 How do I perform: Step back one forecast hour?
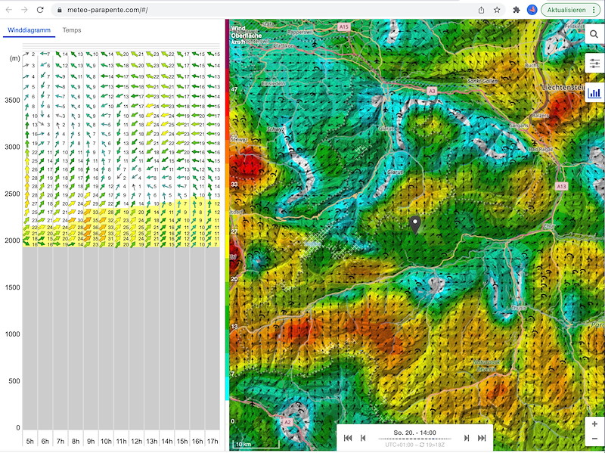(363, 438)
